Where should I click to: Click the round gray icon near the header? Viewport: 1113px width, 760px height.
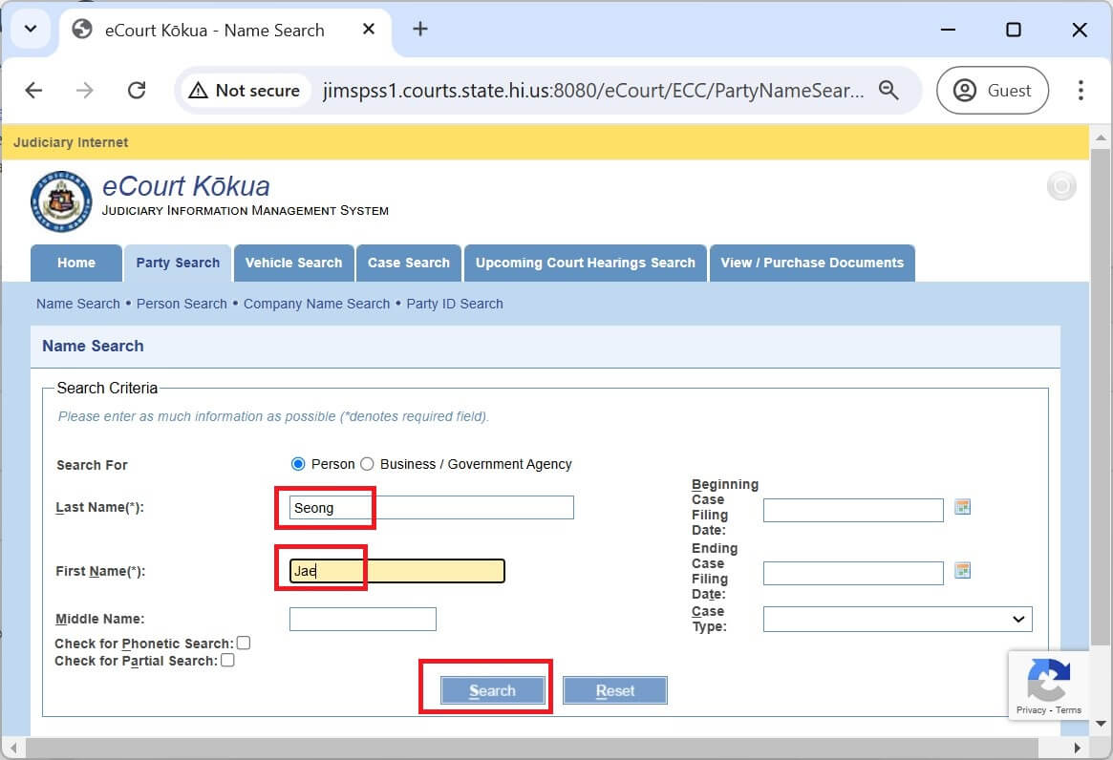1061,186
